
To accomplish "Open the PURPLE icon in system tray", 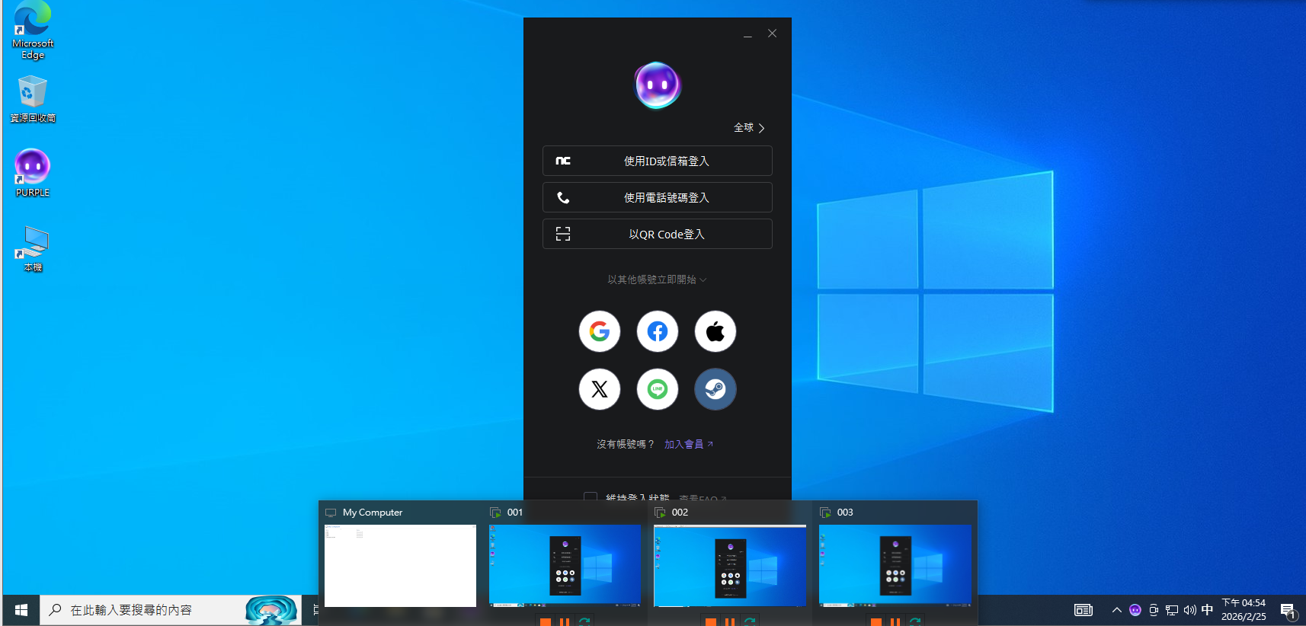I will click(1135, 610).
